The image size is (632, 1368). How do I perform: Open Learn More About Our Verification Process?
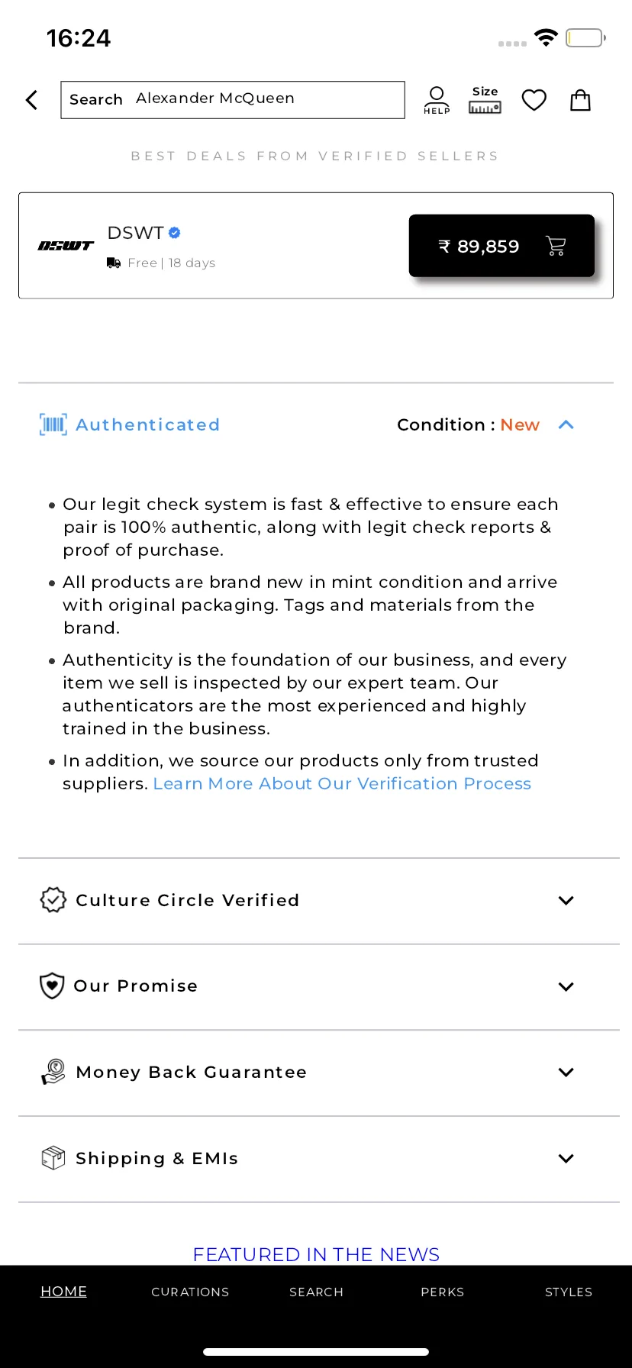click(x=342, y=784)
